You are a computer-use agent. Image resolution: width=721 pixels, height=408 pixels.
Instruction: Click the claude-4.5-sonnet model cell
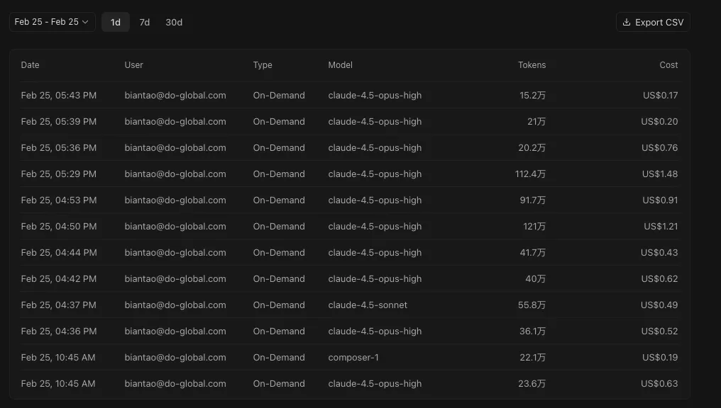(368, 305)
